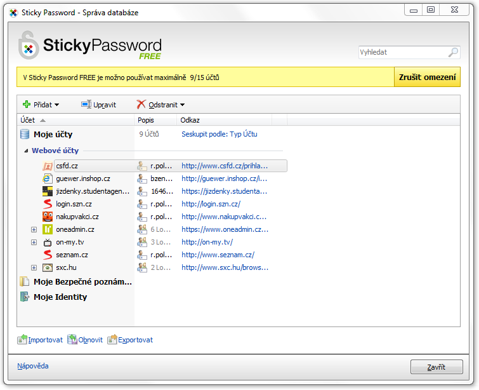Select the Moje Bezpečné poznám... item
This screenshot has width=479, height=390.
[82, 282]
